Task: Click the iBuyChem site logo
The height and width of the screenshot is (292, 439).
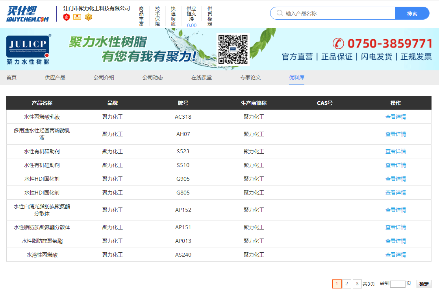Action: click(x=28, y=14)
